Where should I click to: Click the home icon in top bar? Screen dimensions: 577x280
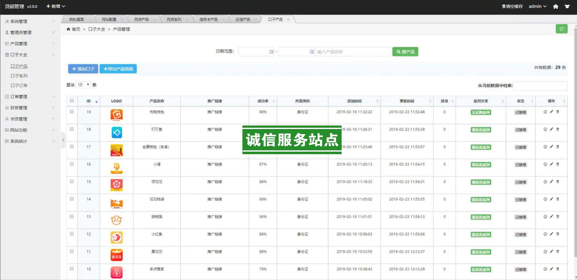556,6
